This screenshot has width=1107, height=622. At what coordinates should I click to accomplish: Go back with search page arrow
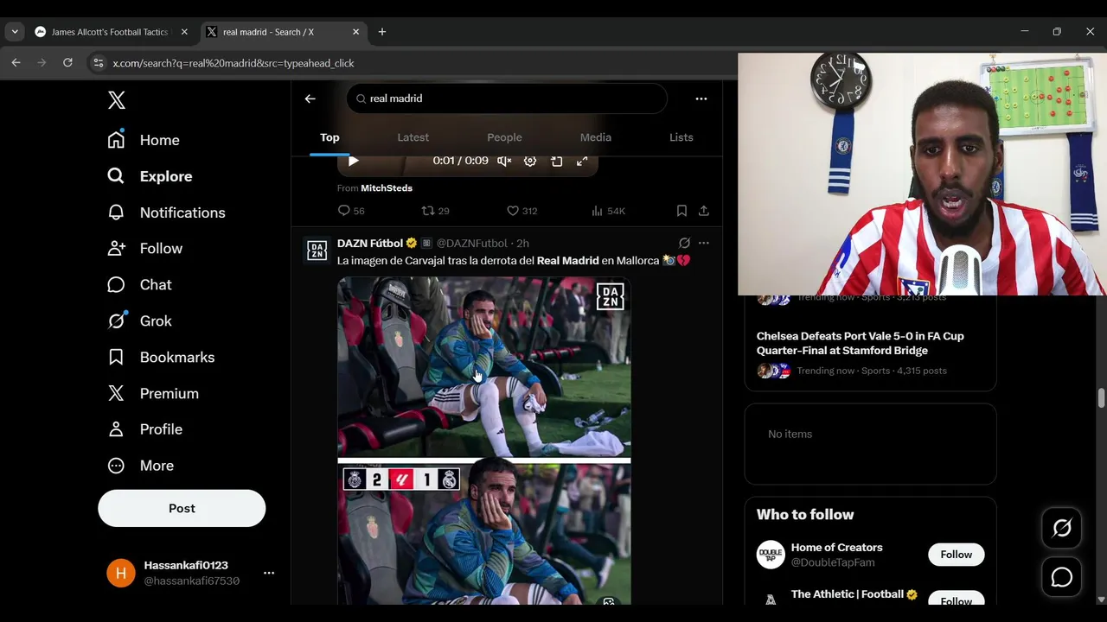tap(310, 98)
